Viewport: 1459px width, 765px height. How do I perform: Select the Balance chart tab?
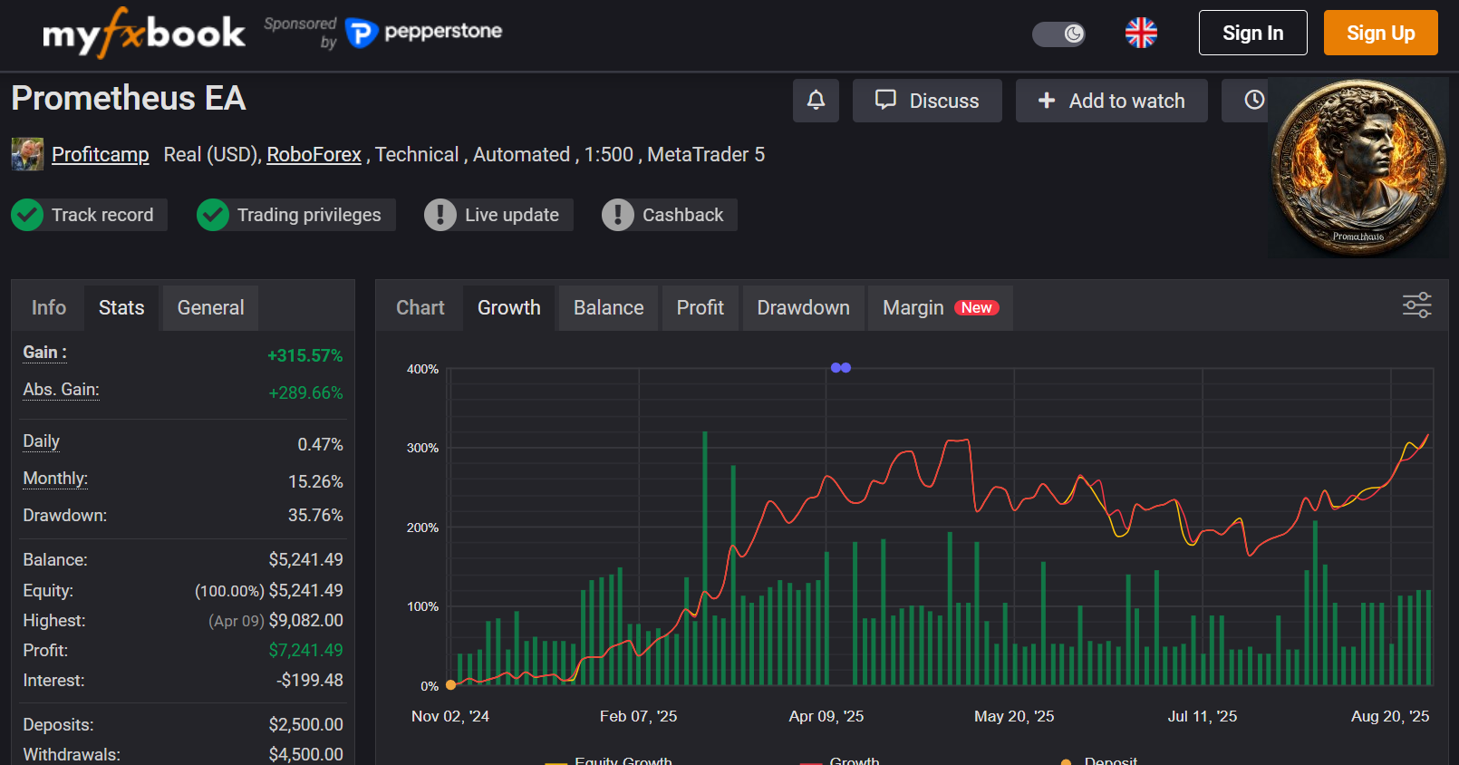(x=608, y=308)
